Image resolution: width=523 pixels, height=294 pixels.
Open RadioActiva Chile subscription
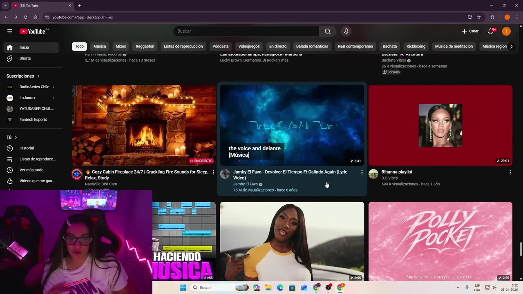coord(31,87)
